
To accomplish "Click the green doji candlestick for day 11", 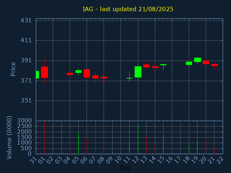I will [x=129, y=78].
